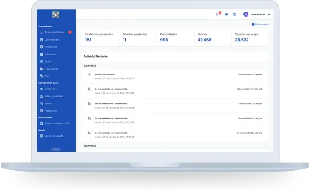Open the Trámites pendientes 11 card
The image size is (310, 192).
[x=138, y=38]
